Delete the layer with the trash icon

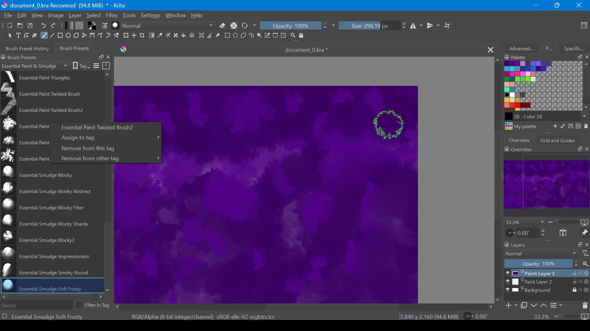(585, 305)
